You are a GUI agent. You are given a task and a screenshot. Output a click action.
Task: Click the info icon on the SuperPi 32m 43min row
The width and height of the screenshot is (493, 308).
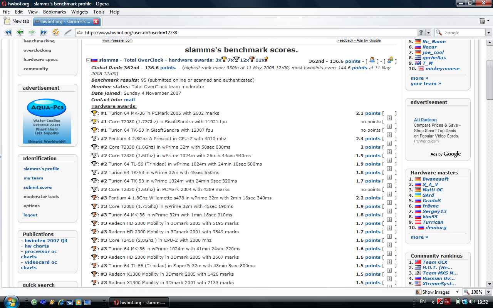[x=389, y=270]
